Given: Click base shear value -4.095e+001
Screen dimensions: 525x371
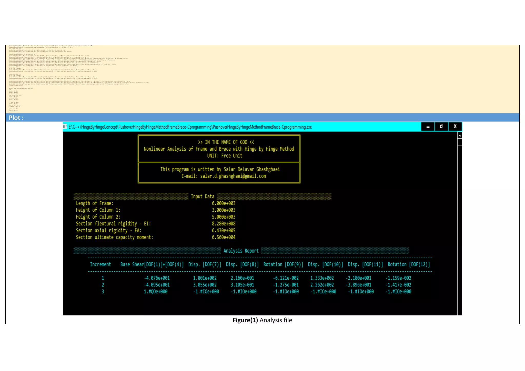Looking at the screenshot, I should pos(157,285).
